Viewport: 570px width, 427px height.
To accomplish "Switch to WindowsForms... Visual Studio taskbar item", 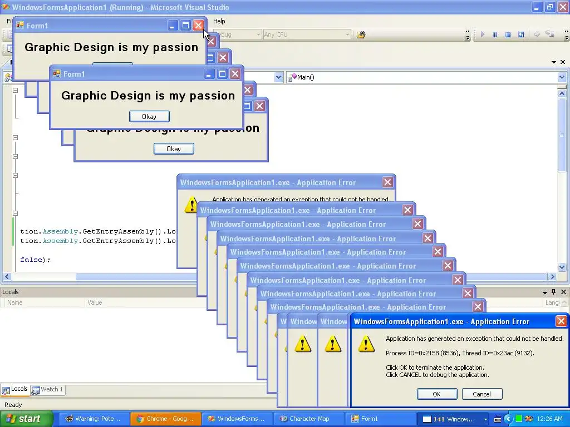I will click(237, 419).
